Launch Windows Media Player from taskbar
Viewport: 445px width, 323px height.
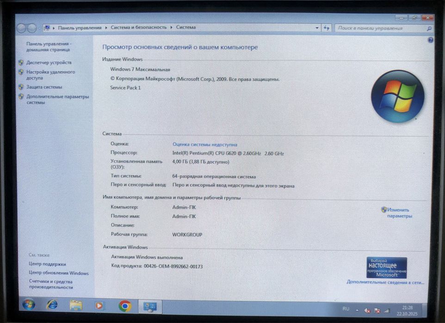99,306
